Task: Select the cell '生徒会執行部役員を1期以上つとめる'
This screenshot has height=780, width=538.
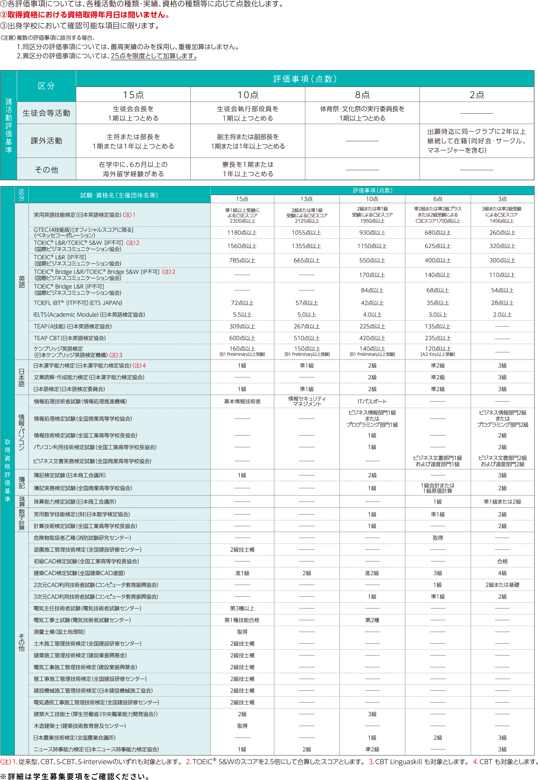Action: (248, 113)
